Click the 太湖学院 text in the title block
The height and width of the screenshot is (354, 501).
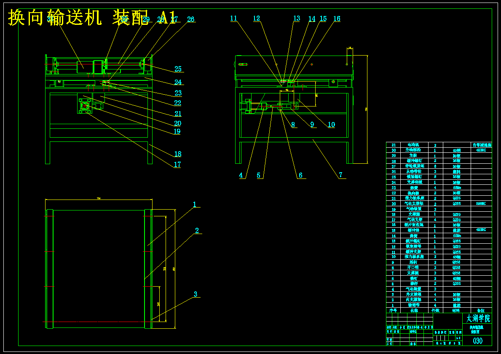(478, 318)
